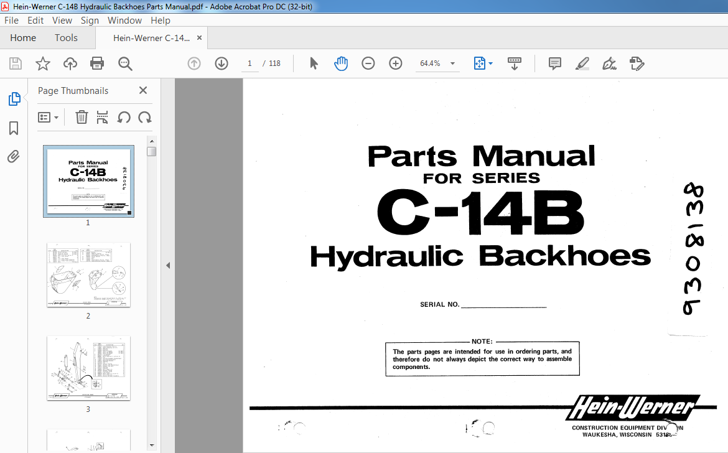The width and height of the screenshot is (728, 453).
Task: Click thumbnails scrollbar down arrow
Action: pos(152,446)
